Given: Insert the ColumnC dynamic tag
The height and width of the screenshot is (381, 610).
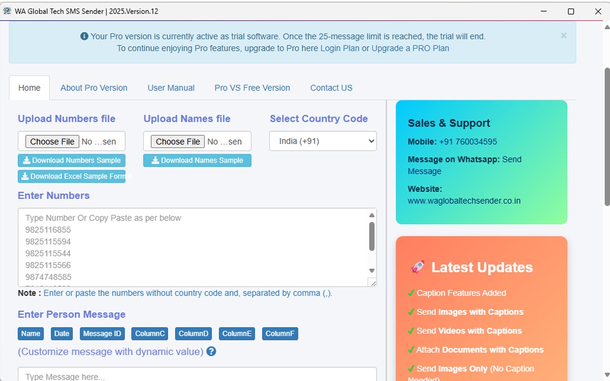Looking at the screenshot, I should tap(150, 333).
